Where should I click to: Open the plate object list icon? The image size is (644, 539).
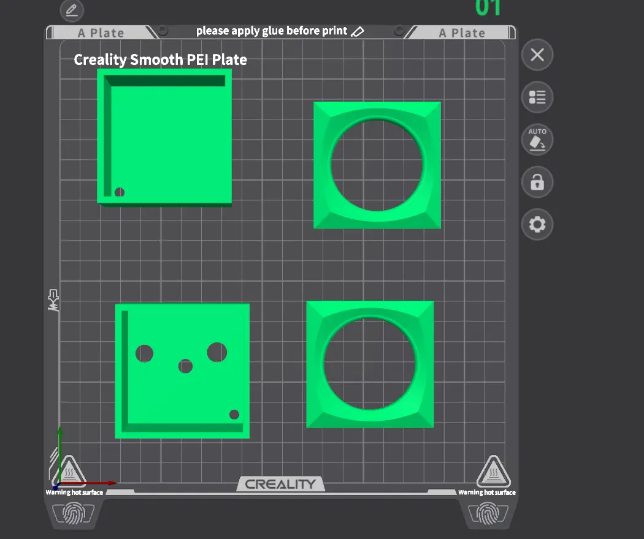point(537,97)
